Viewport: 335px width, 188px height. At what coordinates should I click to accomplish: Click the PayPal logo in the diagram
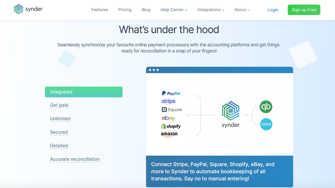click(171, 93)
